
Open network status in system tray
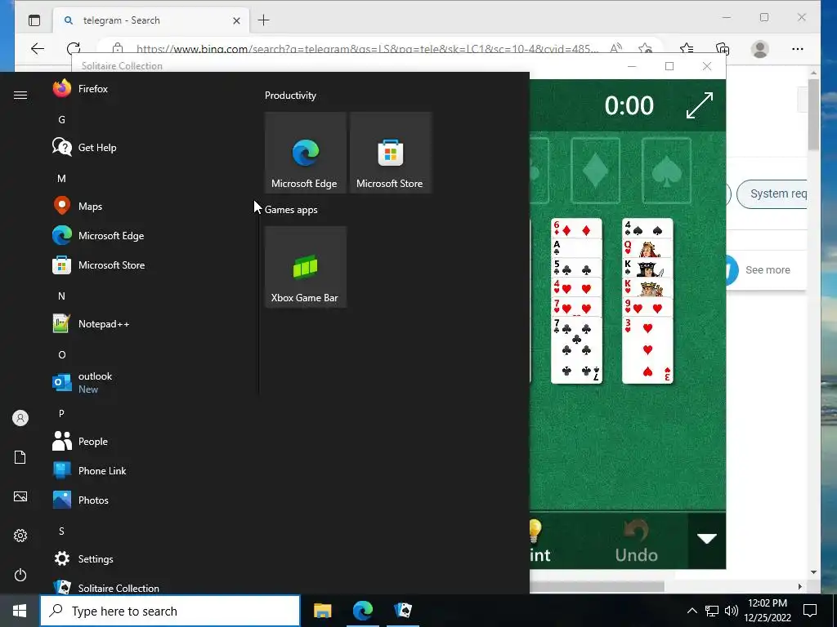[x=712, y=611]
